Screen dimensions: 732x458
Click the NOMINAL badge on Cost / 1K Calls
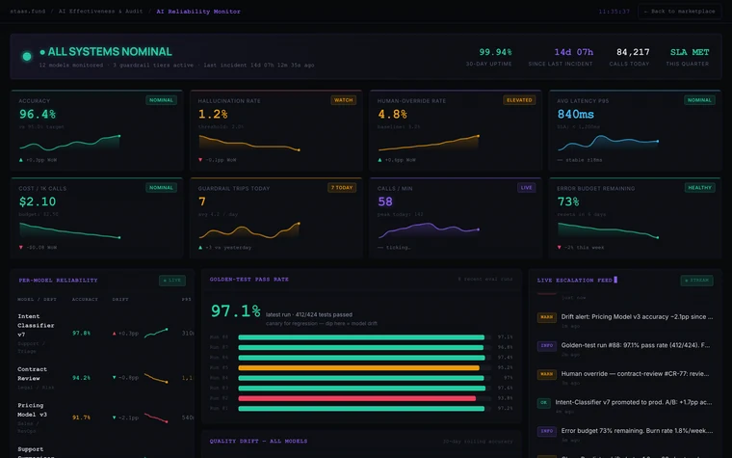coord(161,187)
